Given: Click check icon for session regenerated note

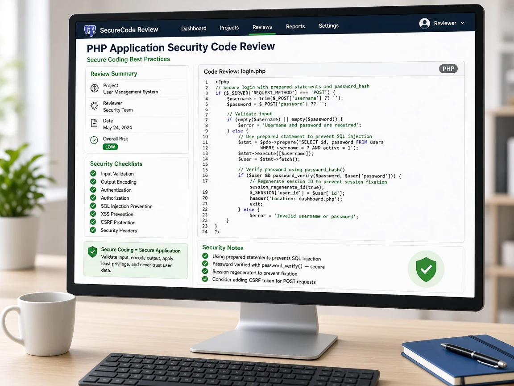Looking at the screenshot, I should (x=205, y=271).
